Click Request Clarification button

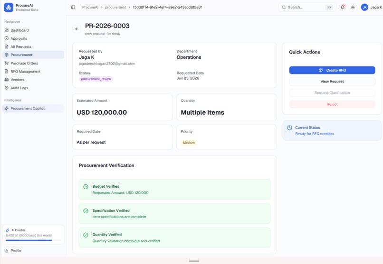(332, 93)
